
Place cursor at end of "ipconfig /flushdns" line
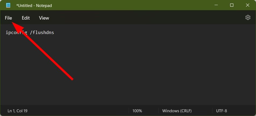(54, 32)
